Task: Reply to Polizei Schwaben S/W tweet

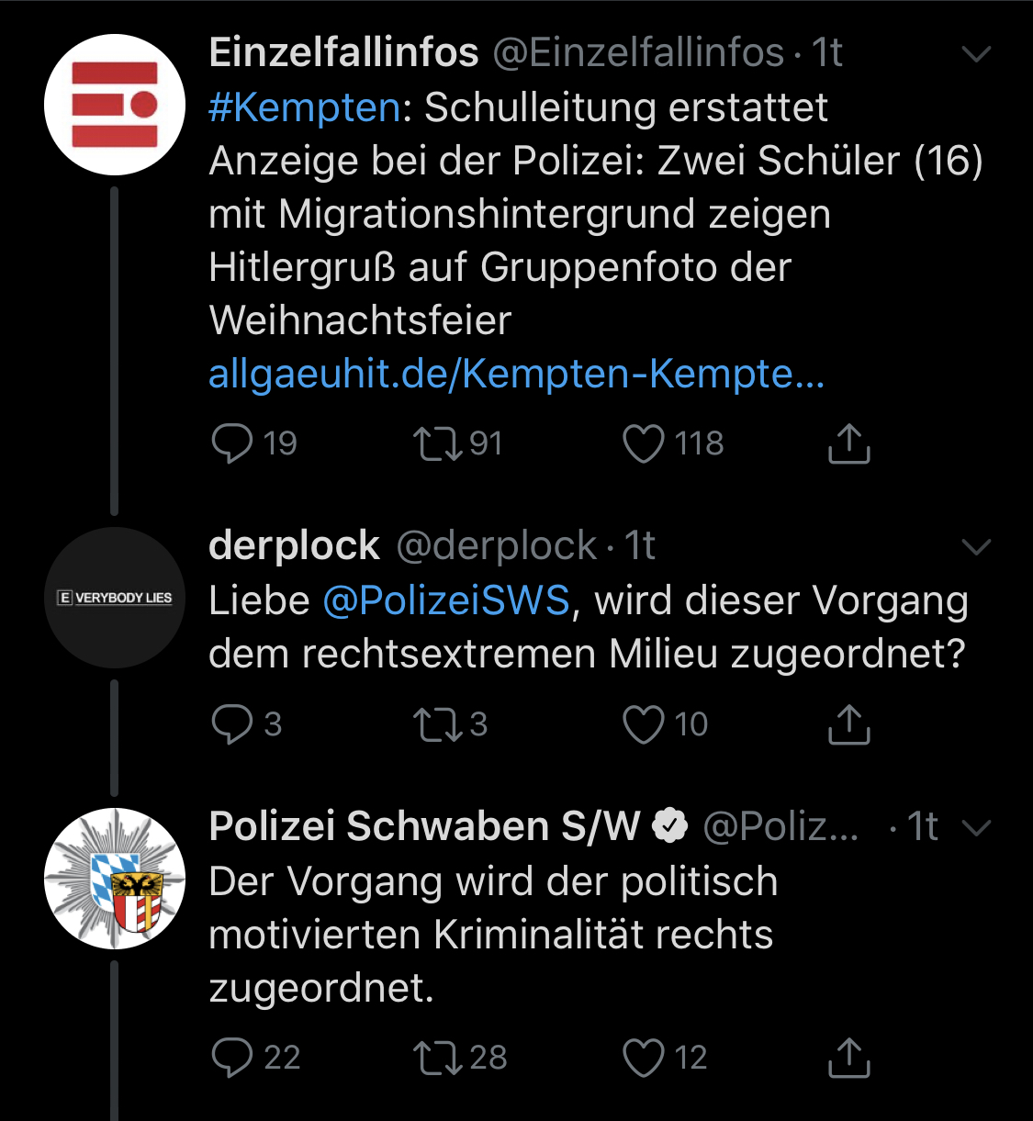Action: pos(231,1058)
